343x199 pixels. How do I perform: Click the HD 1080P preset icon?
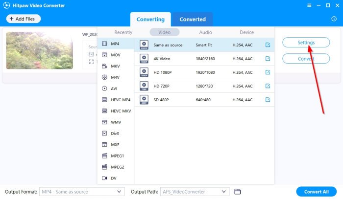click(x=144, y=72)
